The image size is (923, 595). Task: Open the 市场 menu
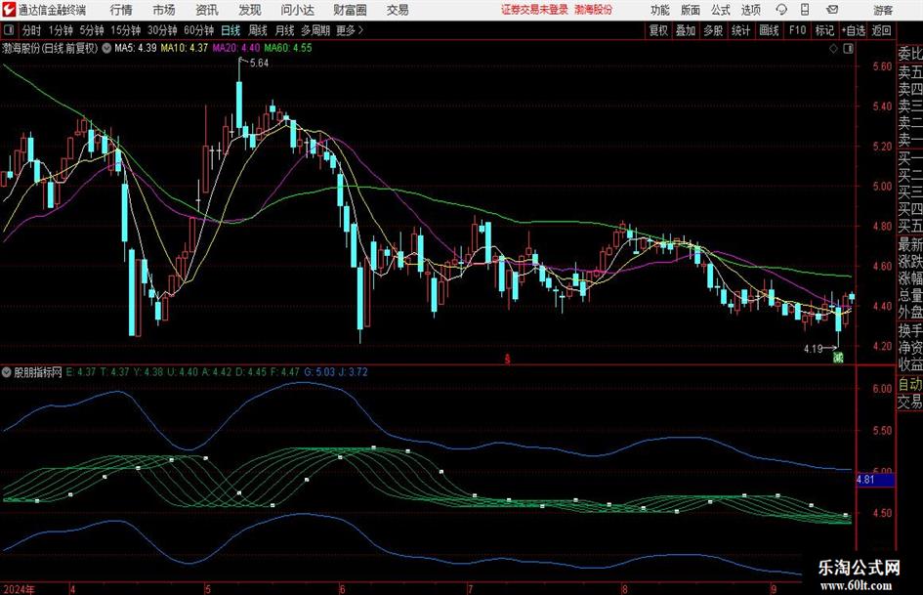pyautogui.click(x=164, y=10)
